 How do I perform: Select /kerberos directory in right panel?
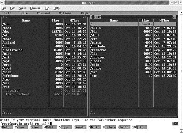[133, 50]
